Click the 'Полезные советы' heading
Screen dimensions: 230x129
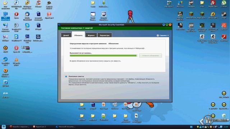click(x=76, y=76)
